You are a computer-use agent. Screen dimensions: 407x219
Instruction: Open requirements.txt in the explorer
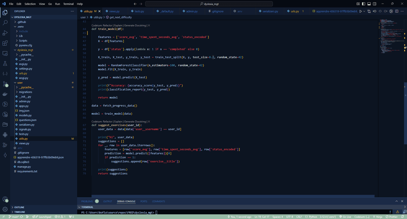point(44,171)
